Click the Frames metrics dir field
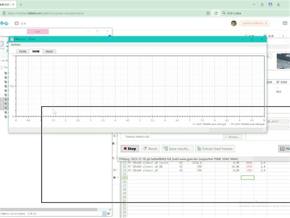The width and height of the screenshot is (290, 218). 186,137
